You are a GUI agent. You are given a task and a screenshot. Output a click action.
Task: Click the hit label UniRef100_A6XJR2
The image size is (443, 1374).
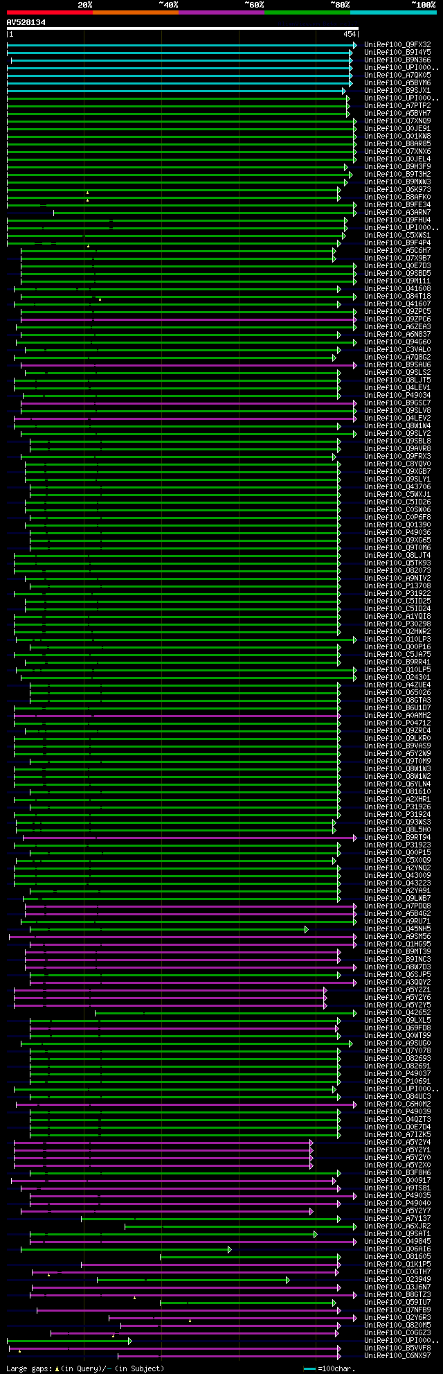coord(397,1226)
